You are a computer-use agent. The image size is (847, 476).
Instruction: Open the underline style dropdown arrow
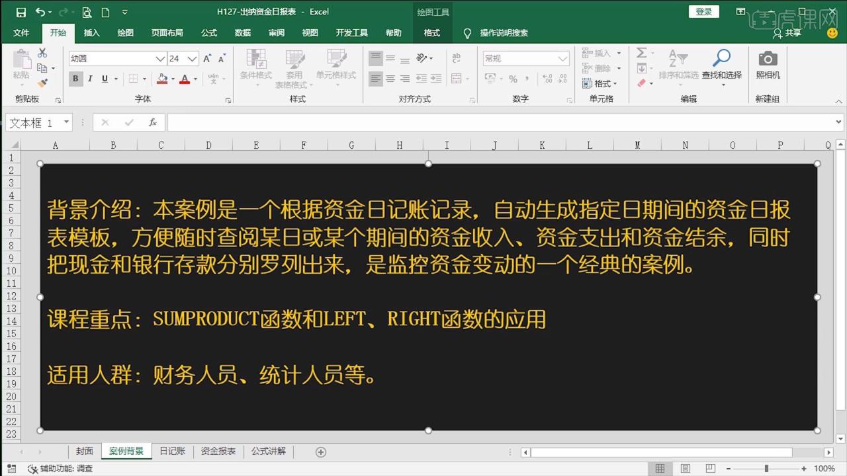point(116,79)
